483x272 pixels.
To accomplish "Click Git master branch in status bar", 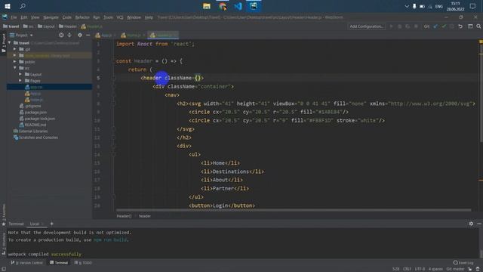I will click(x=456, y=269).
